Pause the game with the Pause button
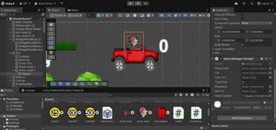Screen dimensions: 276x130 click(x=138, y=3)
